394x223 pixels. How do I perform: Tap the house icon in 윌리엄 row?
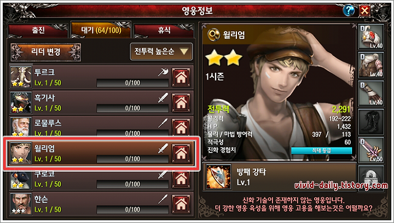coord(181,153)
